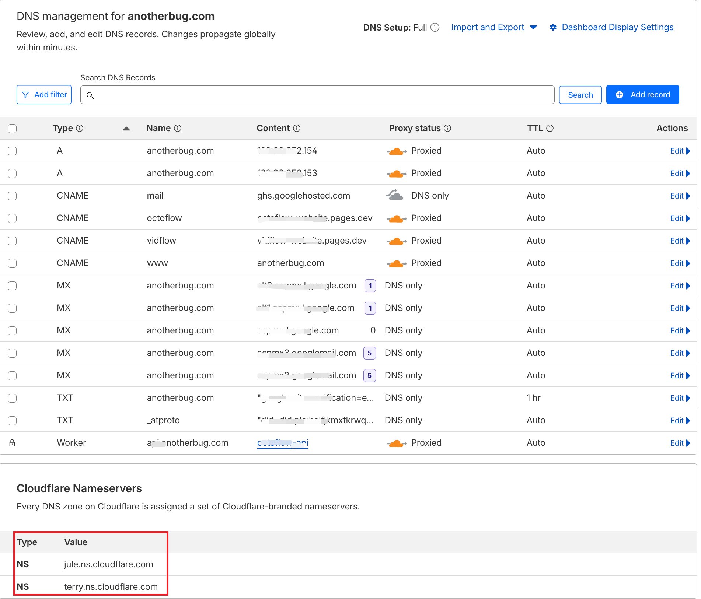Click into the Search DNS Records field

point(317,95)
